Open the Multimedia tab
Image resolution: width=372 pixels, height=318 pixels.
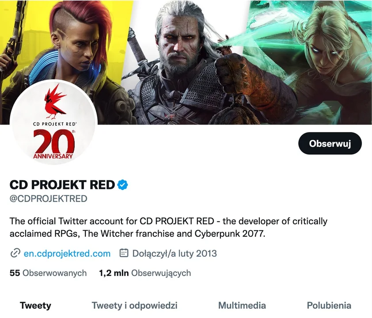242,306
